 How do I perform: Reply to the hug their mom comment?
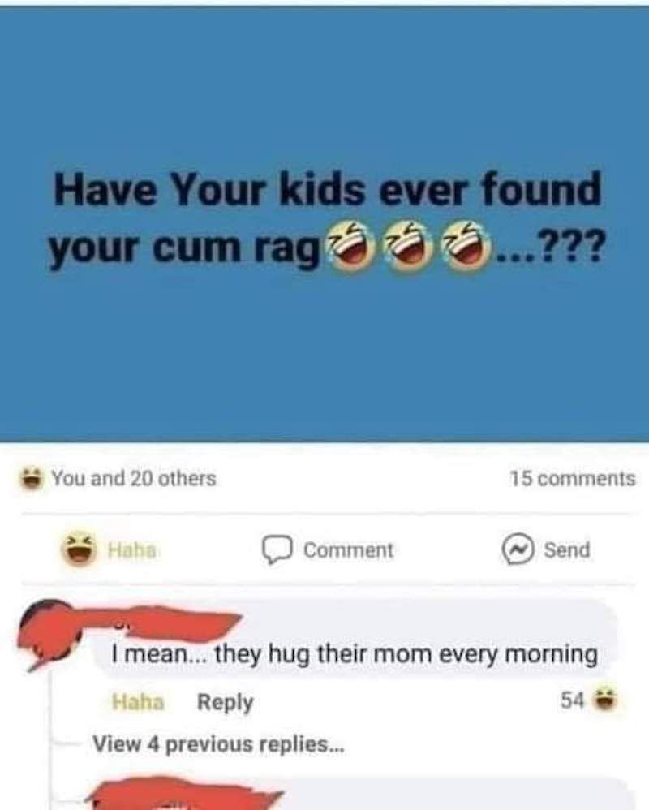pos(225,702)
